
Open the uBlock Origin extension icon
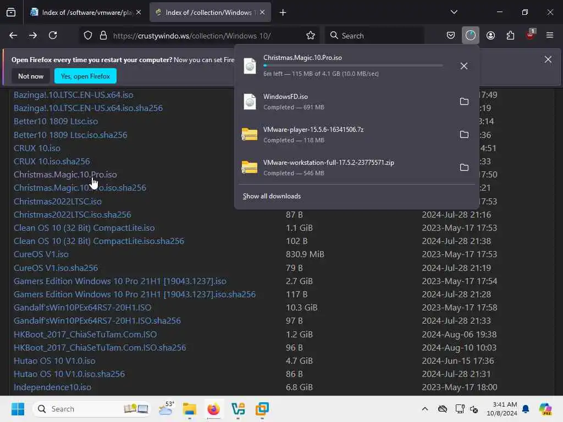pos(531,35)
